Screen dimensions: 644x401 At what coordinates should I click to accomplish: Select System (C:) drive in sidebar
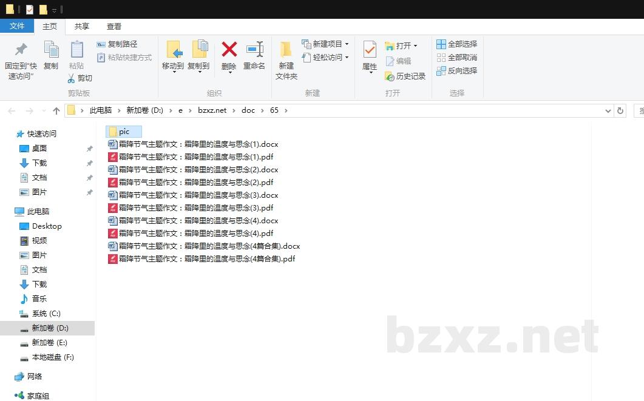point(46,314)
